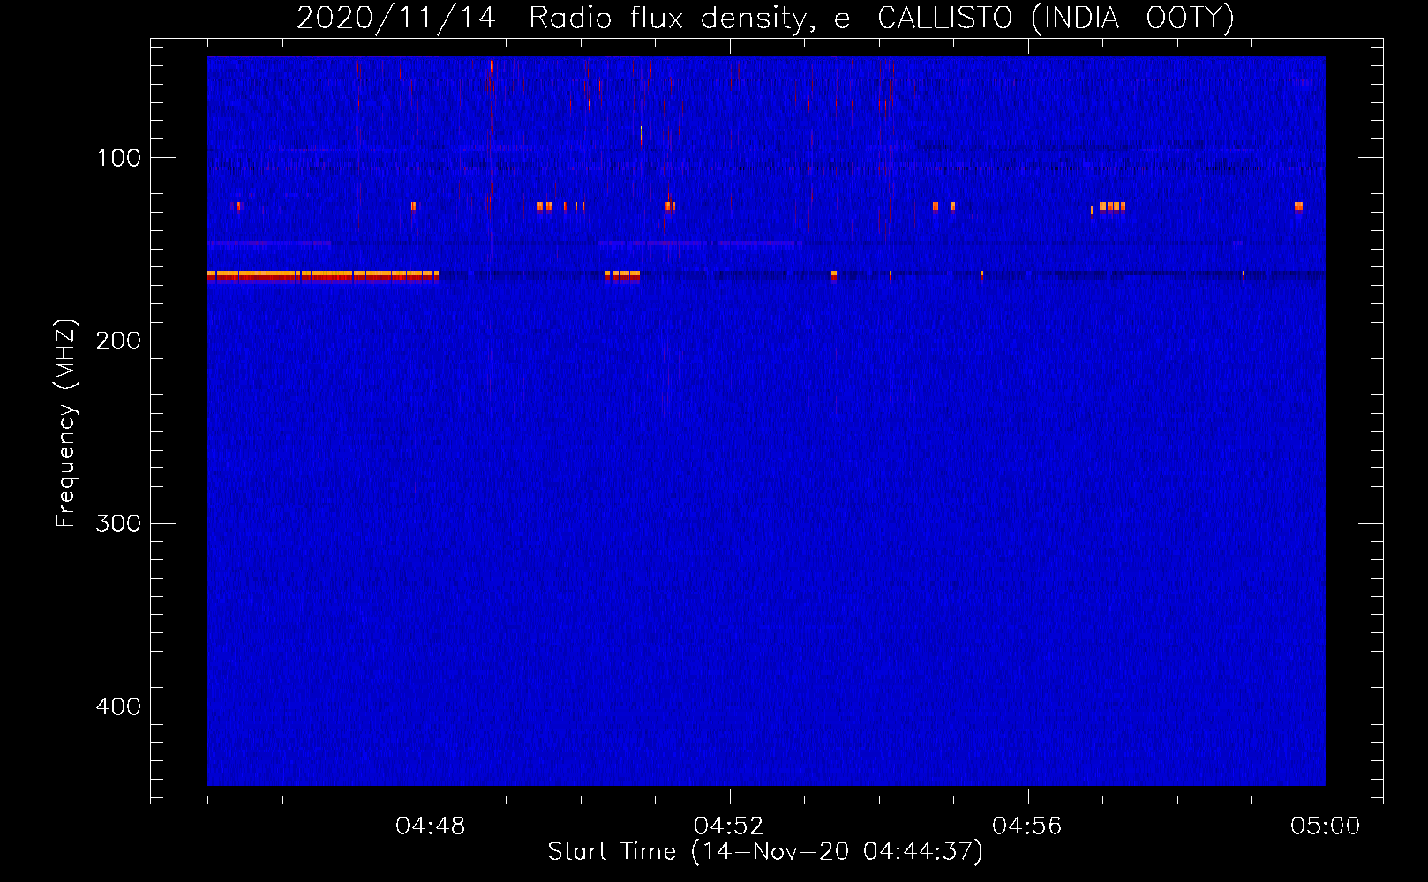Click the 400 frequency tick label
The height and width of the screenshot is (882, 1428).
(x=119, y=706)
